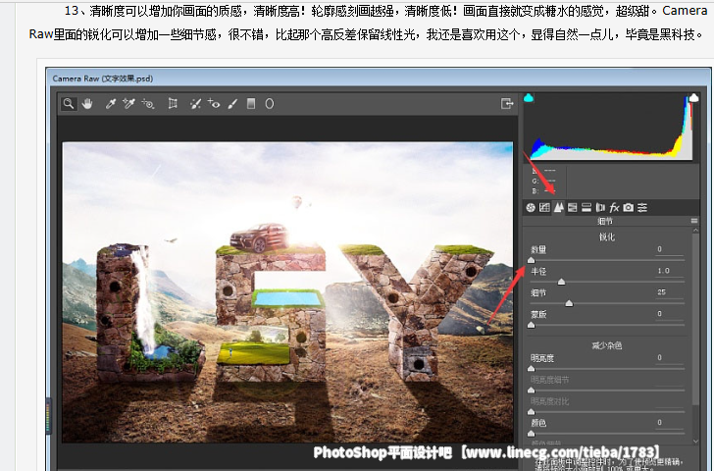Pick the White Balance eyedropper tool

tap(110, 104)
